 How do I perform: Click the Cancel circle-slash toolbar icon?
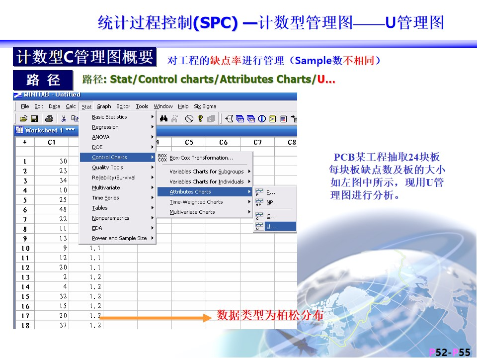point(189,119)
